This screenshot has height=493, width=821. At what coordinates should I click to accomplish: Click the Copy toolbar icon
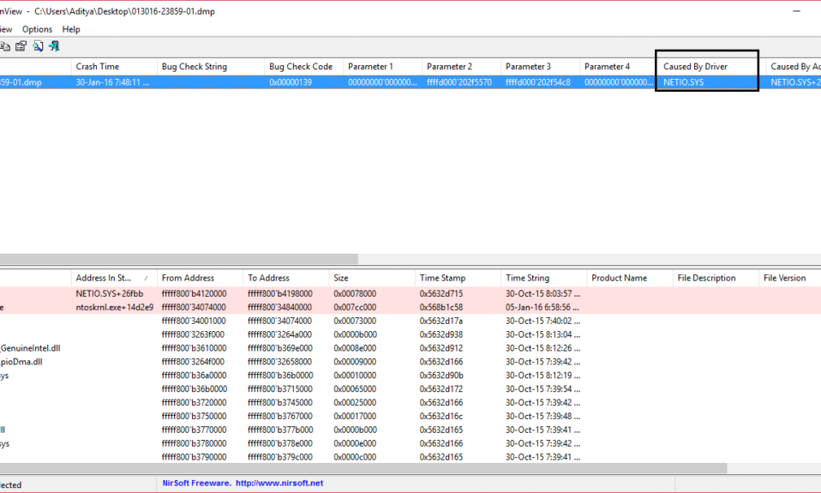pos(5,46)
